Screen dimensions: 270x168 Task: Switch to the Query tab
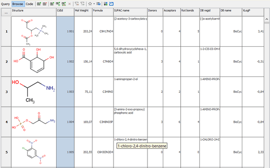click(x=5, y=4)
